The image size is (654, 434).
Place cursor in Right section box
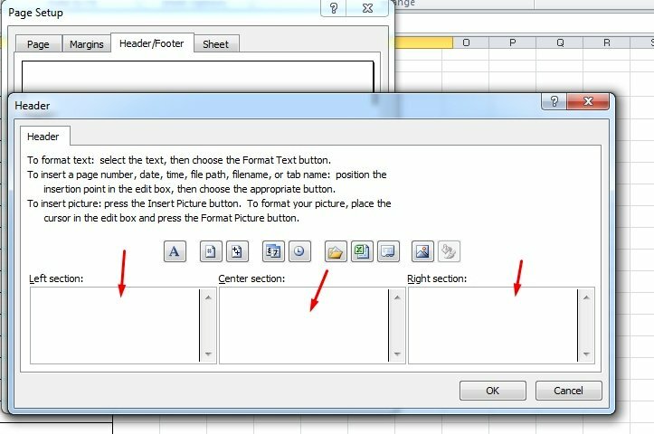[x=492, y=325]
